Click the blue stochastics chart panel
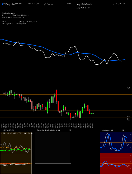 coord(116,142)
